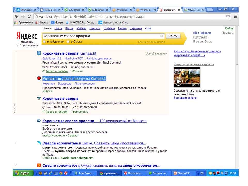Open the Новости спорта bookmark
Viewport: 248px width, 186px height.
[x=113, y=22]
